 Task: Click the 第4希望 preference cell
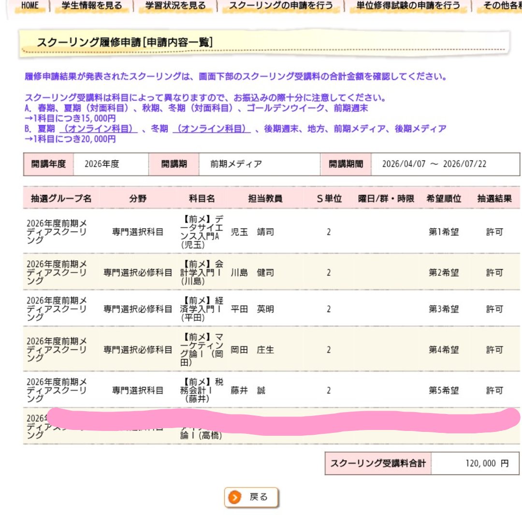click(444, 350)
